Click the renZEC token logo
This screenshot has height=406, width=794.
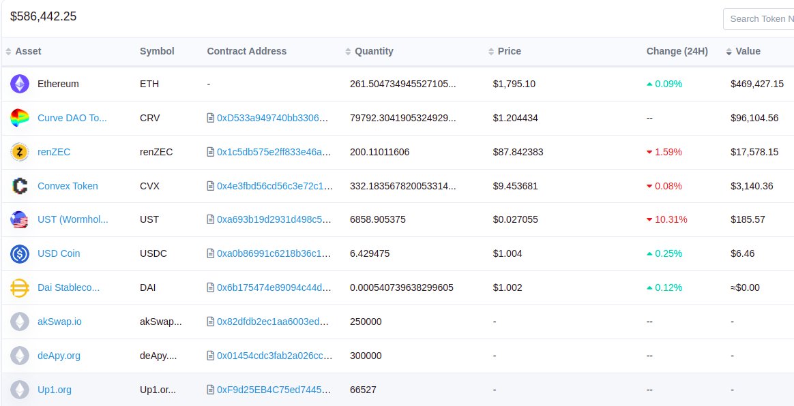(x=20, y=152)
